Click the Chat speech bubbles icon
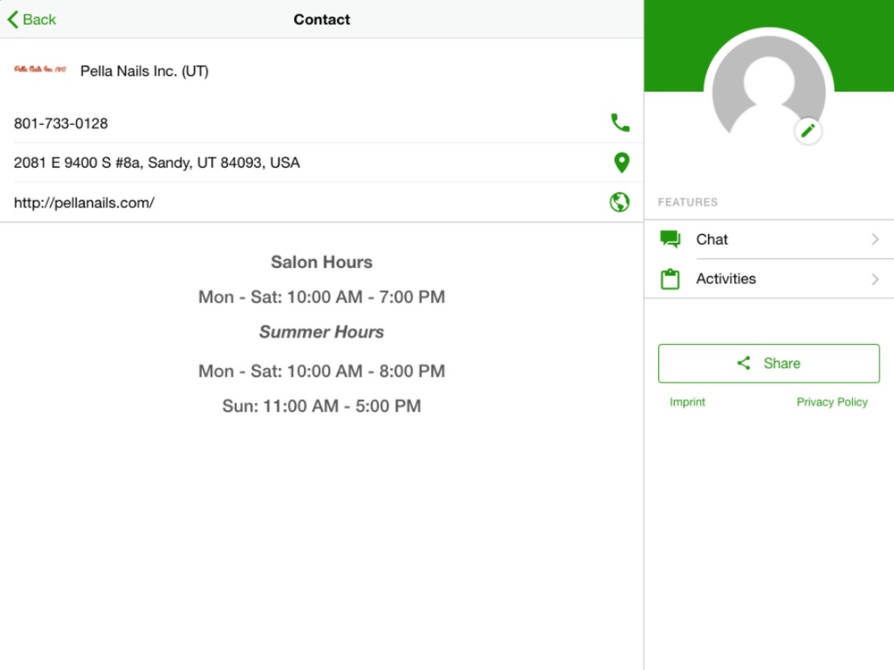 670,239
